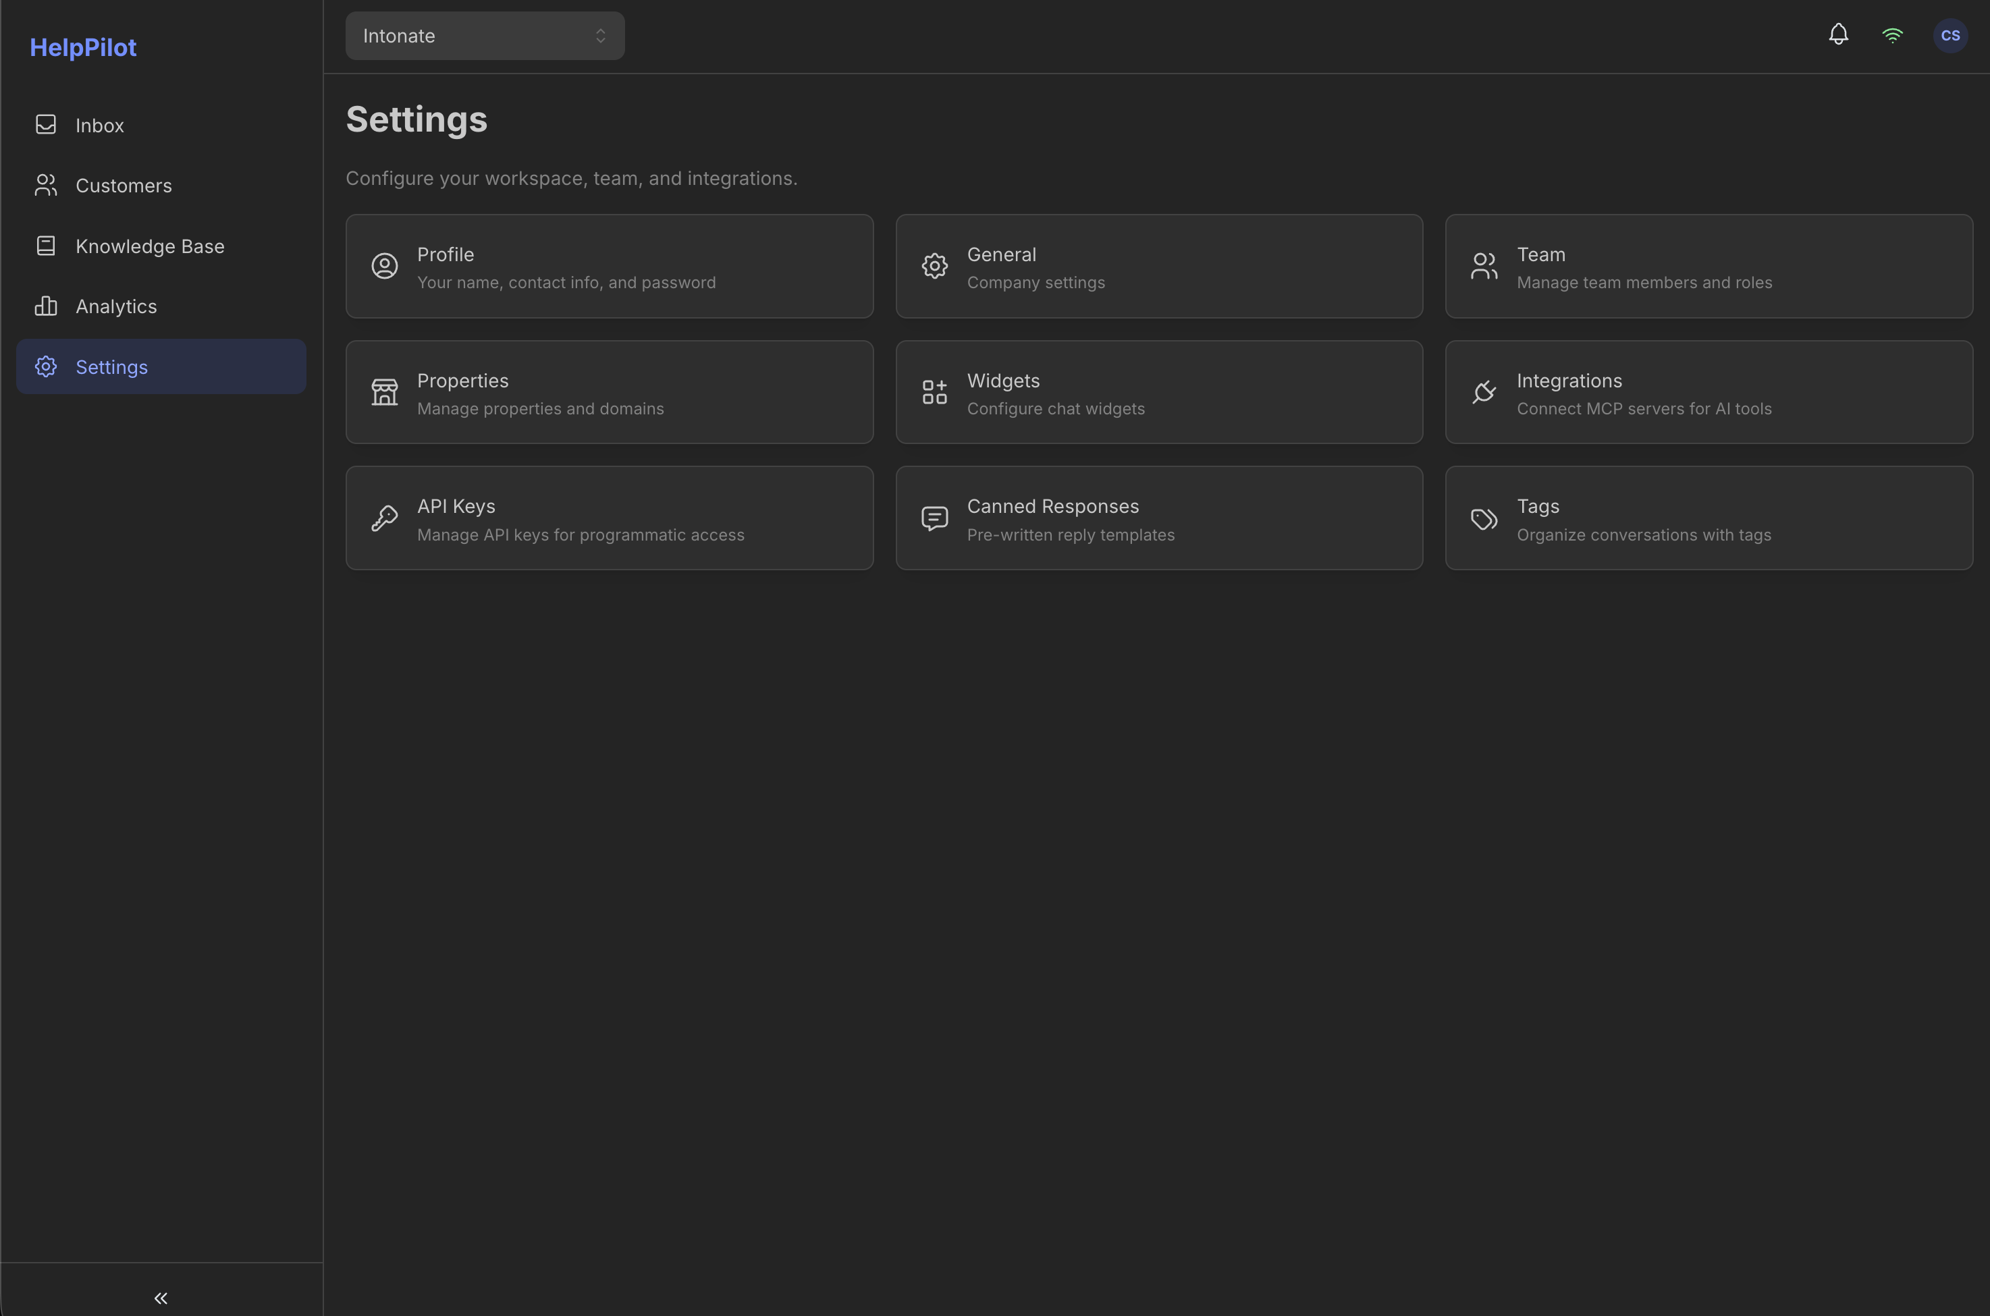
Task: Open the Integrations settings title
Action: tap(1569, 381)
